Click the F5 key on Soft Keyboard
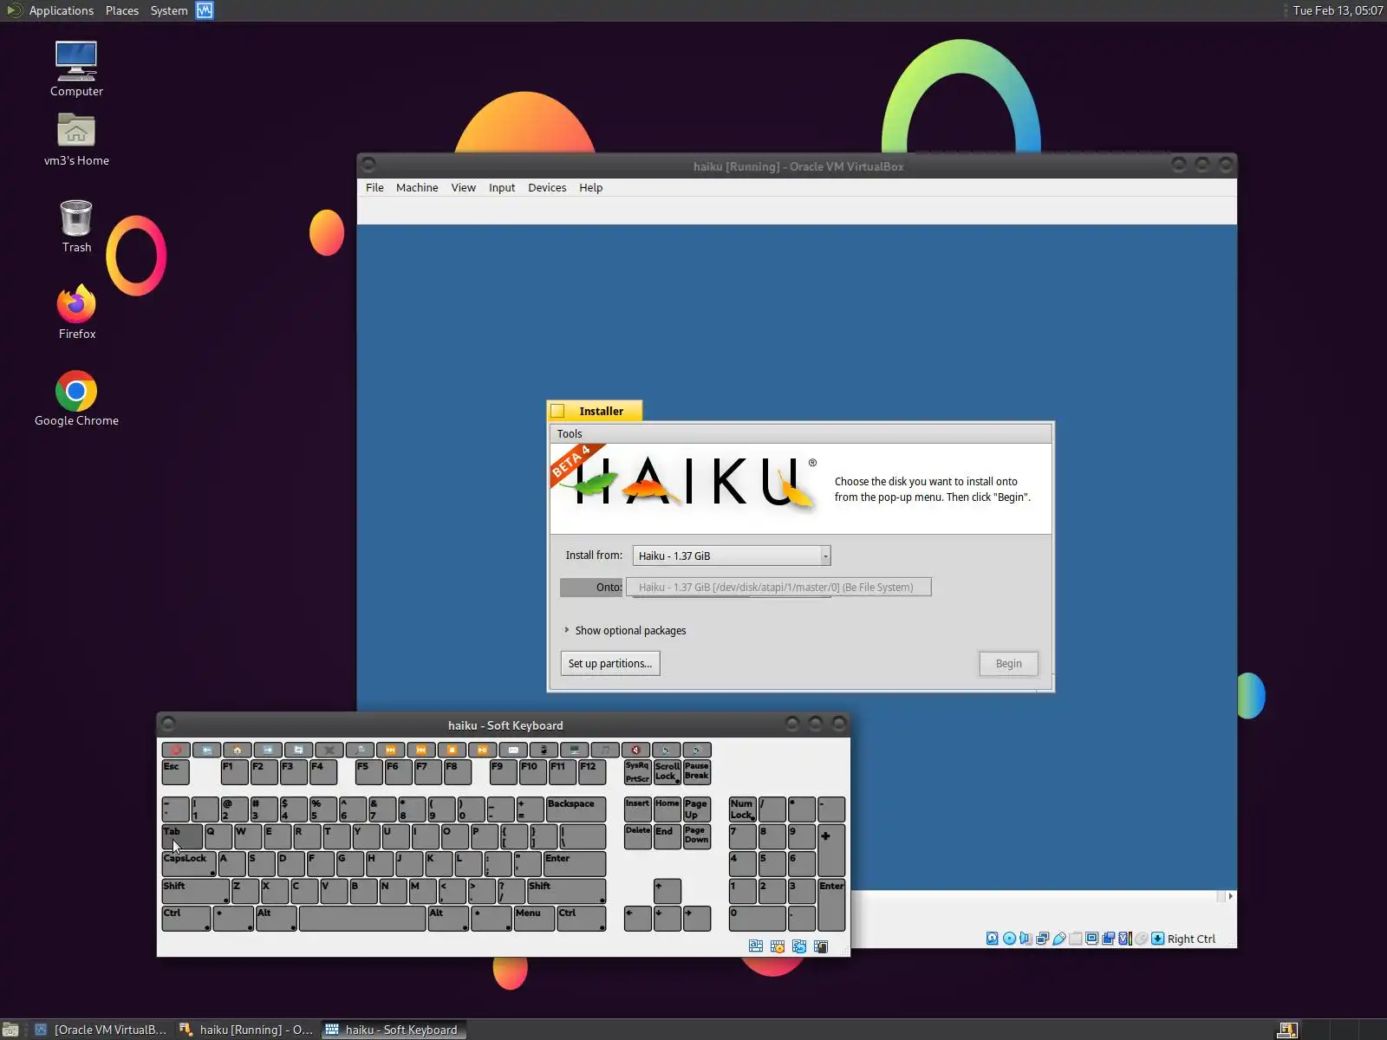This screenshot has height=1040, width=1387. (368, 771)
